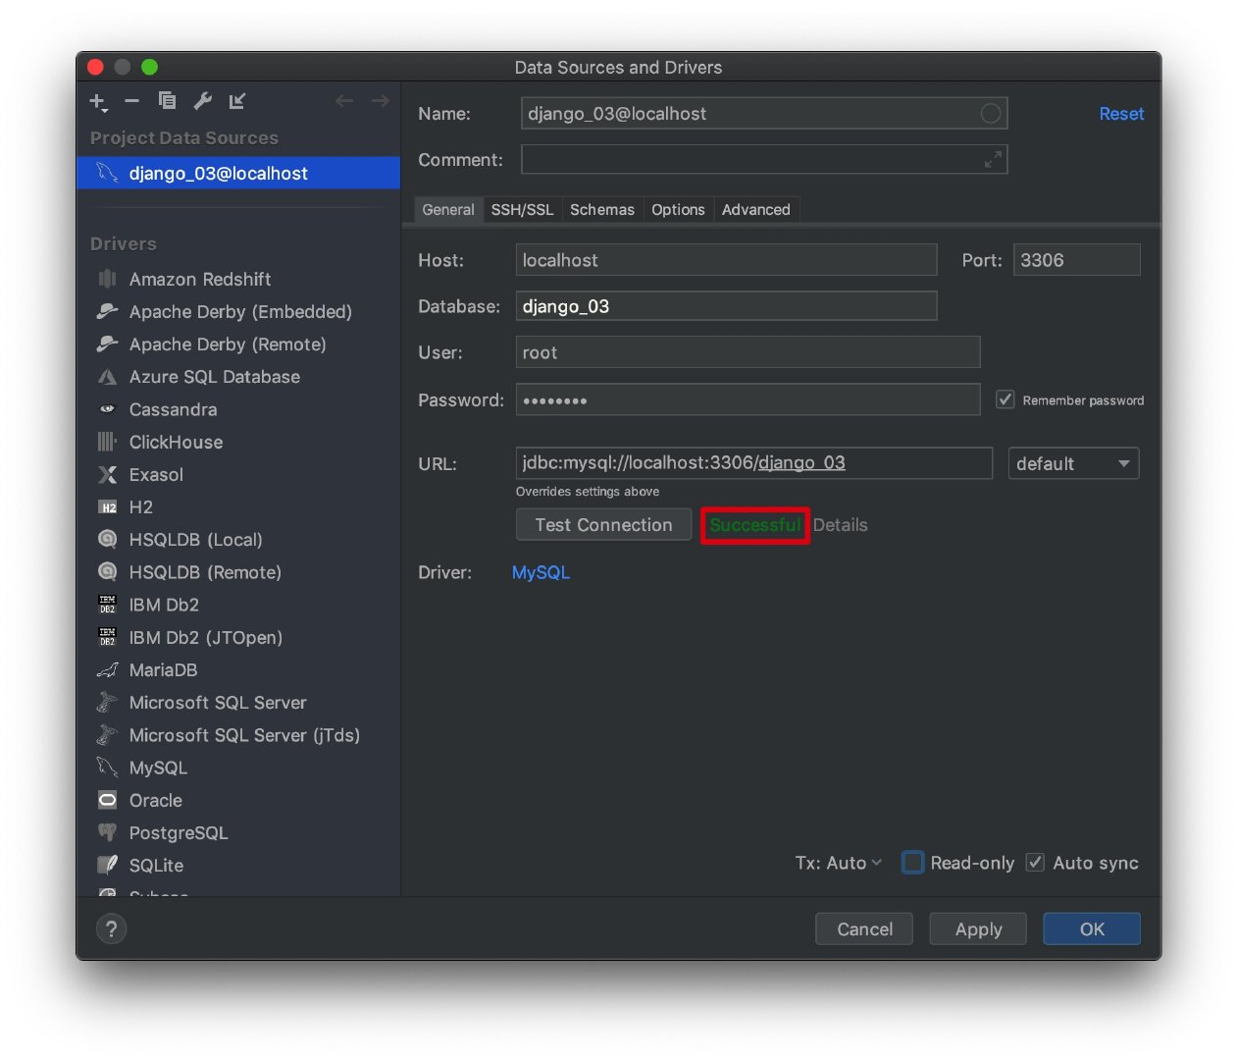The image size is (1237, 1060).
Task: Duplicate the data source using copy icon
Action: [167, 100]
